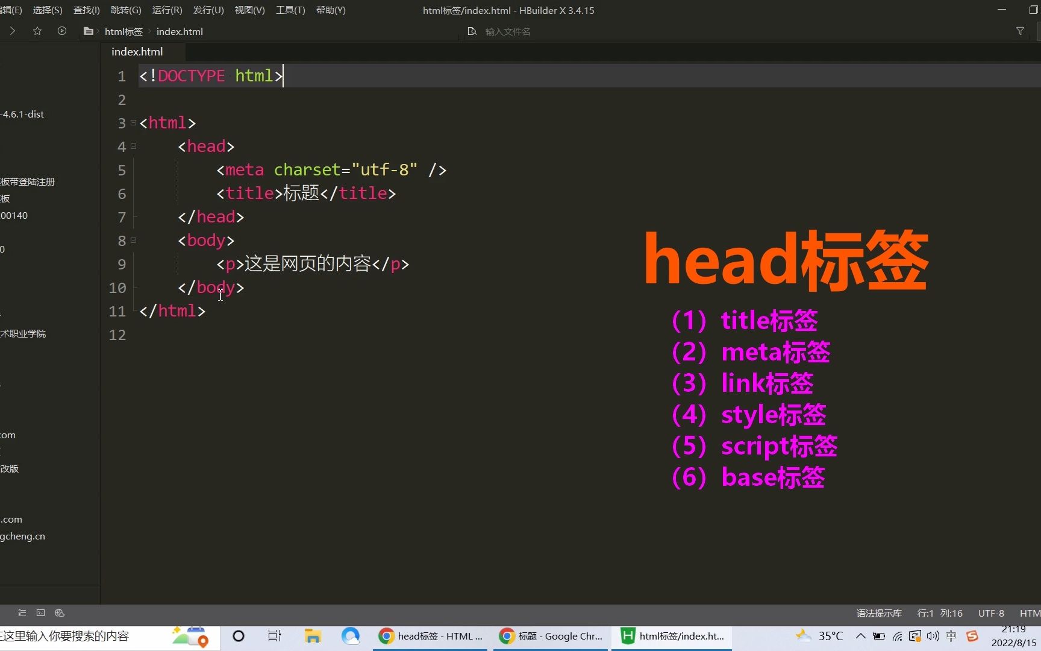Collapse the head tag fold marker on line 4
Screen dimensions: 1041x651
click(133, 146)
